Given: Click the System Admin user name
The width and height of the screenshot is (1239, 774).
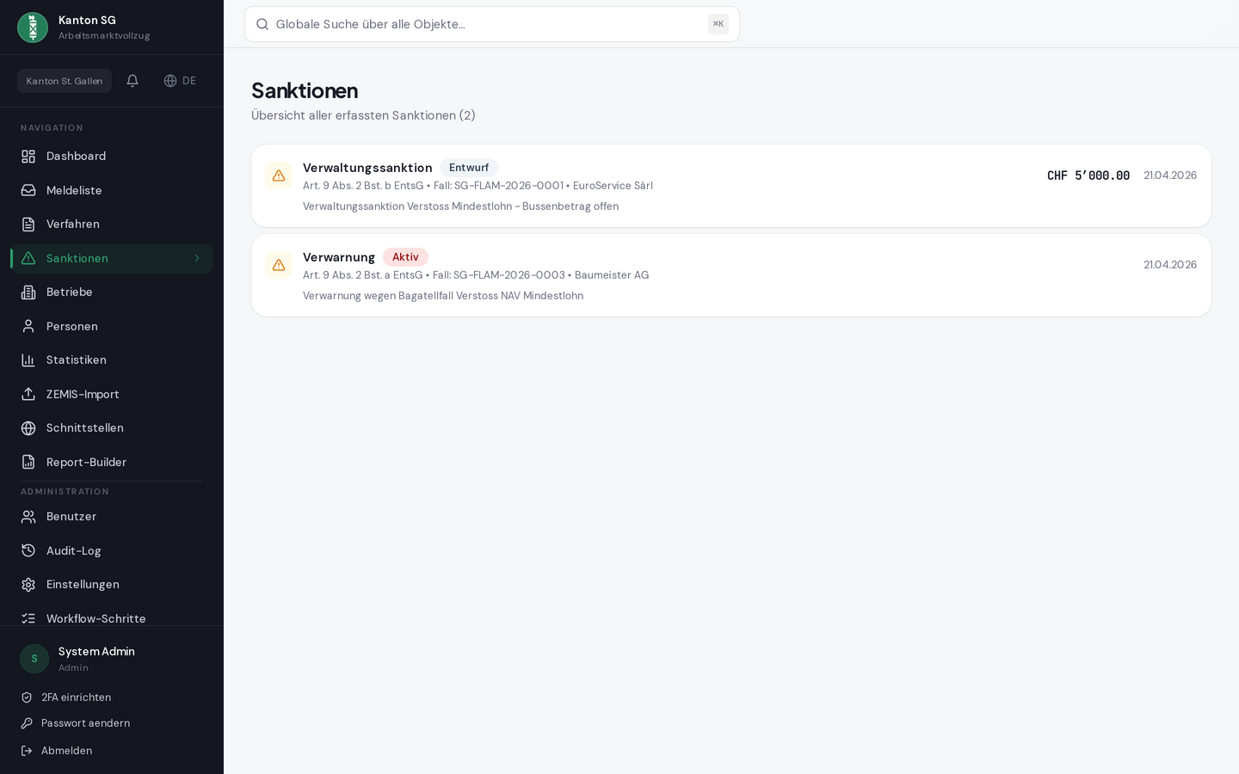Looking at the screenshot, I should point(96,651).
